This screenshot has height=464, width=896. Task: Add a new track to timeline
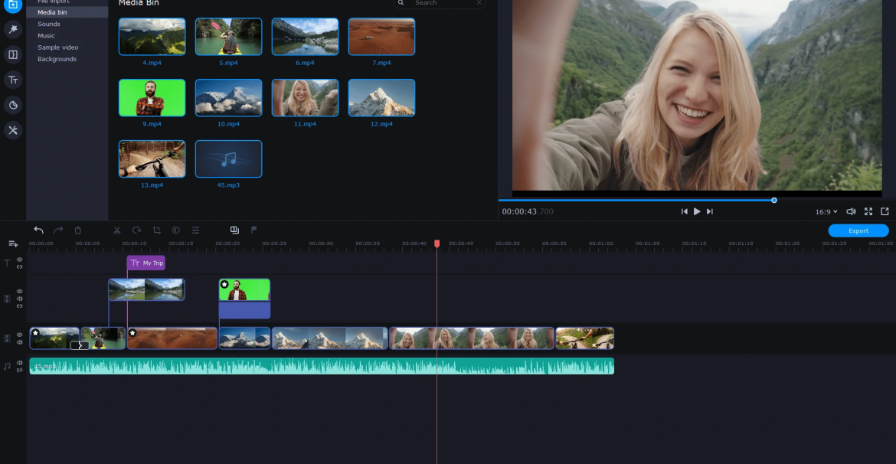[x=13, y=244]
